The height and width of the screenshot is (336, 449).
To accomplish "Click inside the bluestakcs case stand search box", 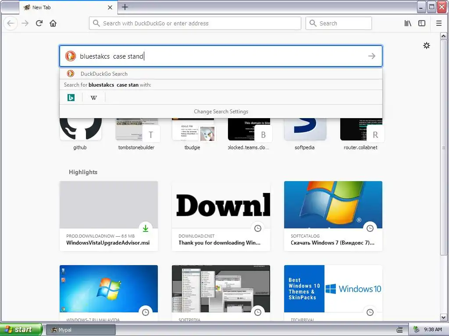I will point(221,56).
